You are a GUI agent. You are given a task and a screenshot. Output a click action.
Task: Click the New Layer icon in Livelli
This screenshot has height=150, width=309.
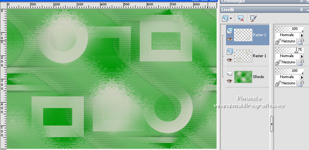pos(225,19)
